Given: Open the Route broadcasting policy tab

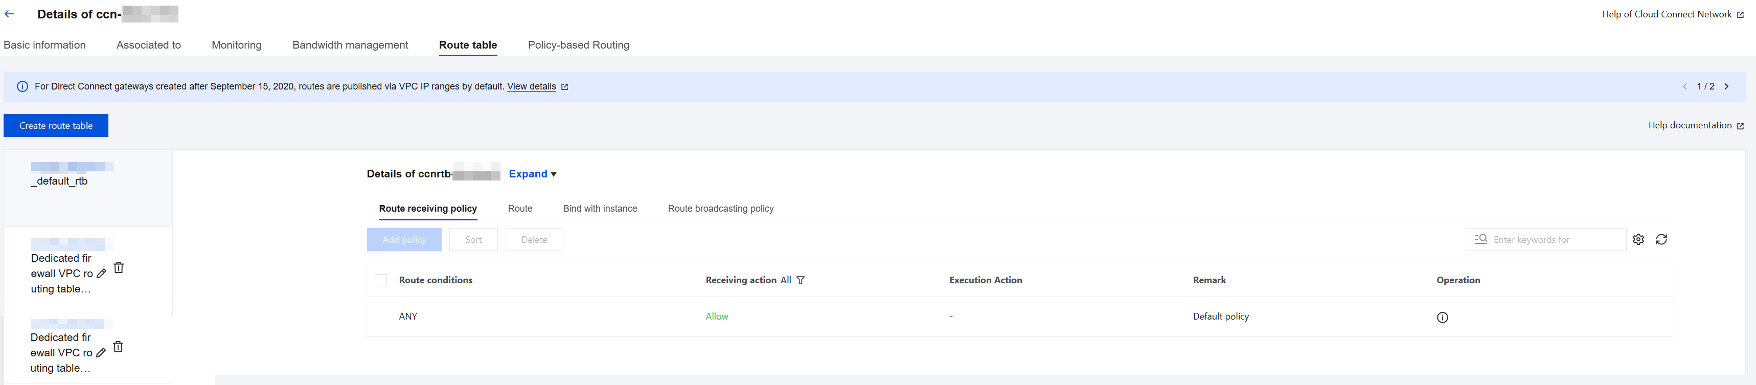Looking at the screenshot, I should coord(720,209).
